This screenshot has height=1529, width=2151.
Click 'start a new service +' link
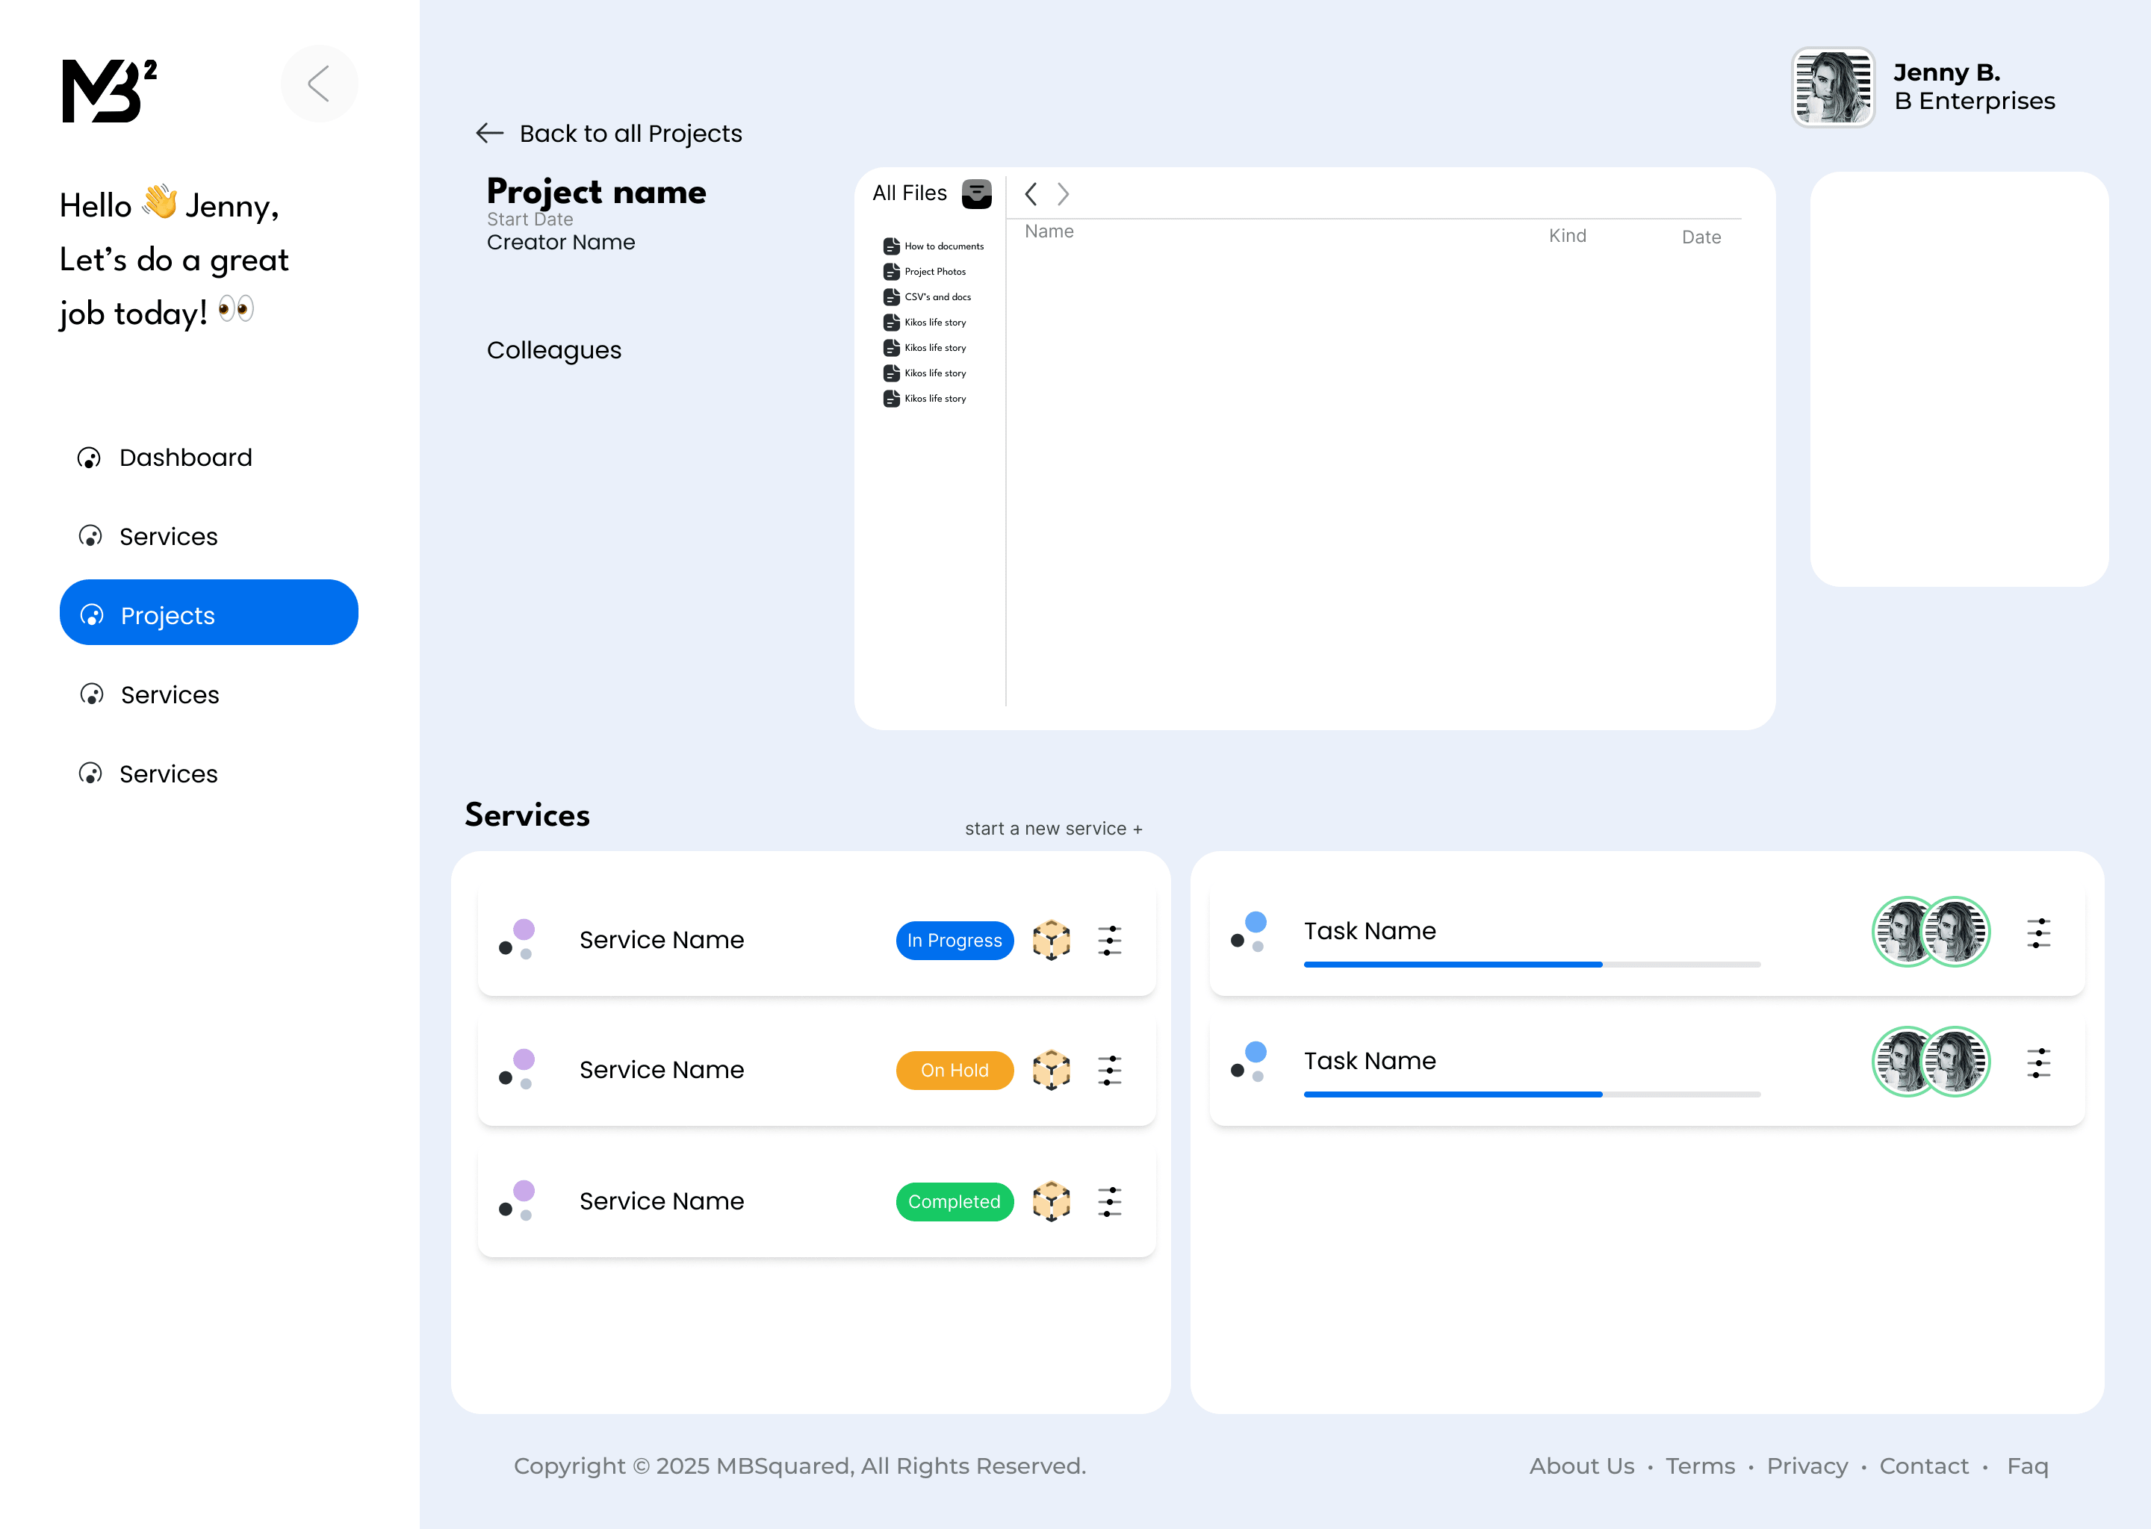[x=1053, y=829]
